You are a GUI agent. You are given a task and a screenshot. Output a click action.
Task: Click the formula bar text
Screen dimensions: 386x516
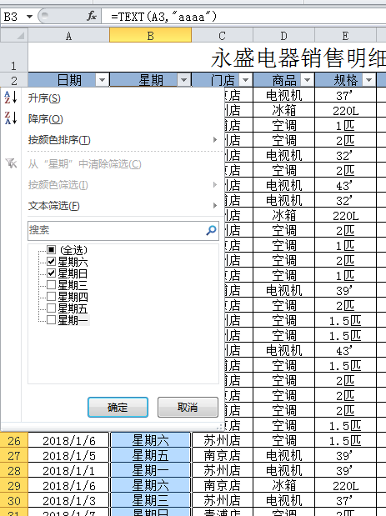click(164, 16)
